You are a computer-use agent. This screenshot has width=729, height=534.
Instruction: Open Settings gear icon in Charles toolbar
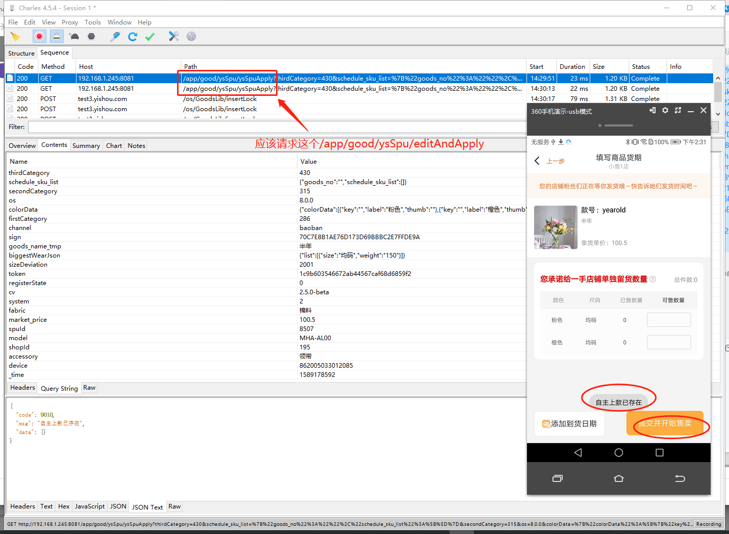click(191, 36)
